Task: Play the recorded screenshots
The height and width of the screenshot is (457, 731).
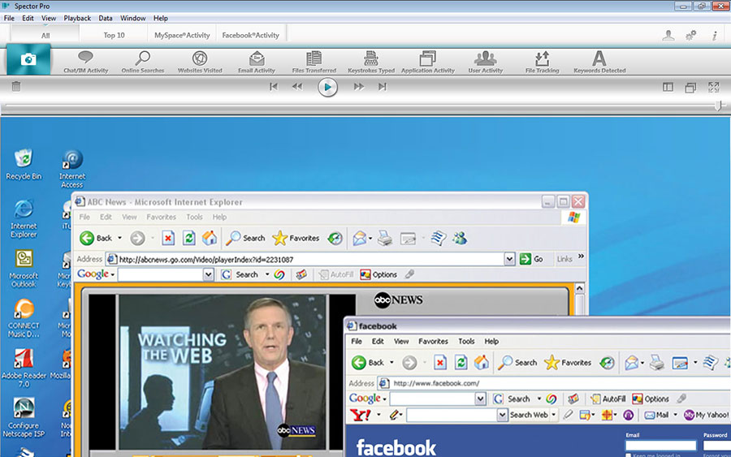Action: click(x=328, y=87)
